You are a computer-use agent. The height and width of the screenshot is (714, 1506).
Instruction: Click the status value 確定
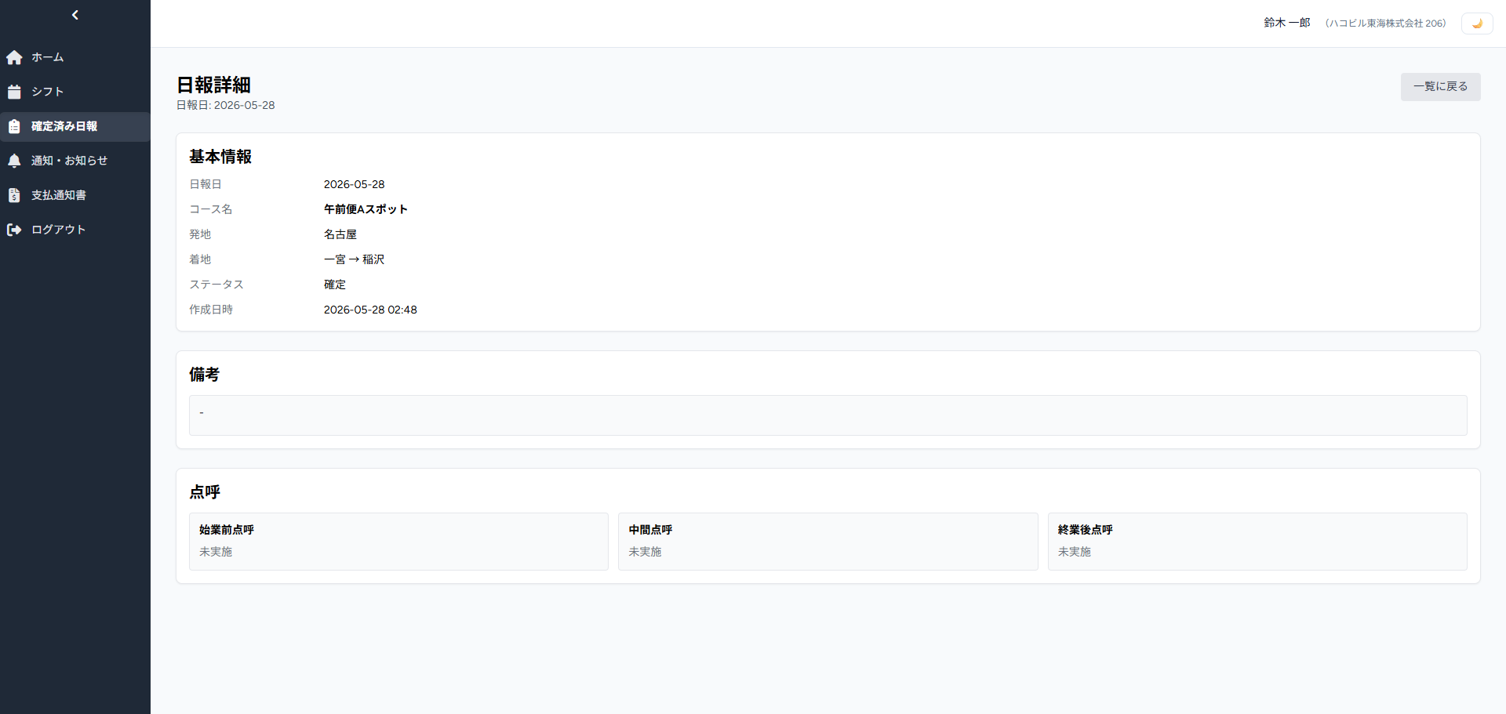pyautogui.click(x=335, y=285)
